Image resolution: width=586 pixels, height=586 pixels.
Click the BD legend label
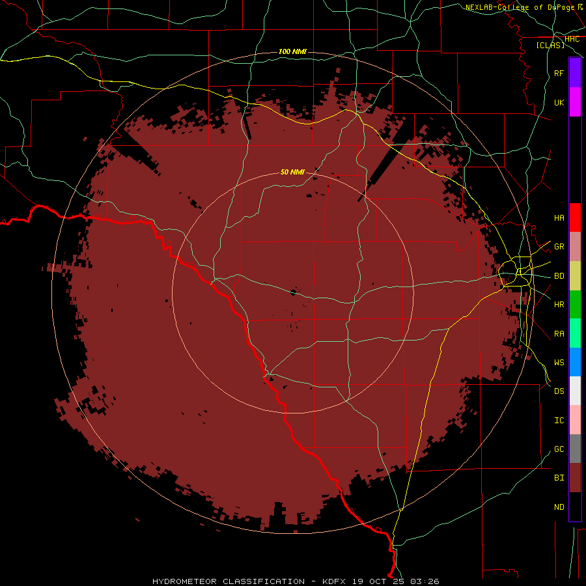[559, 276]
